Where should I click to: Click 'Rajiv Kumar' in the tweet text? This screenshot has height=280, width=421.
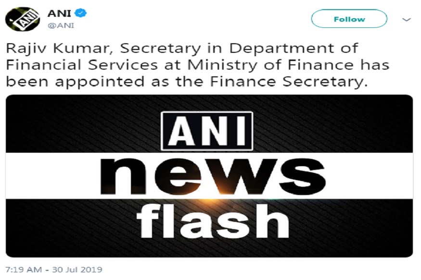(x=58, y=49)
